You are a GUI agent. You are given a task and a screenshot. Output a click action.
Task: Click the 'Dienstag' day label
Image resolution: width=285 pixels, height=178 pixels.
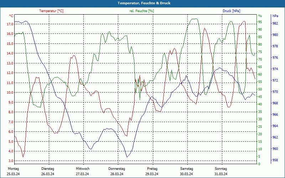tap(48, 169)
